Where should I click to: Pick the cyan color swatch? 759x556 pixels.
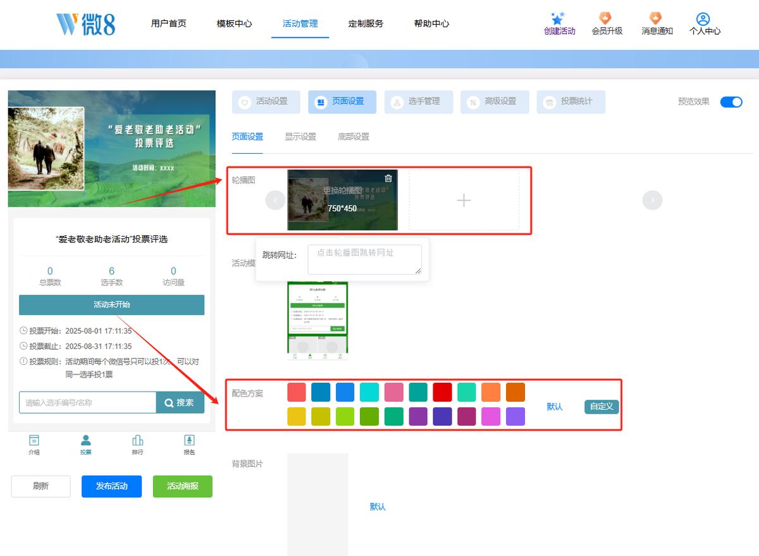coord(369,392)
